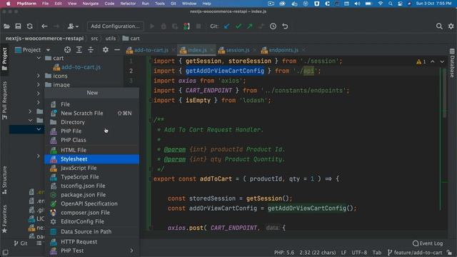Click the warning indicator in editor
The height and width of the screenshot is (257, 457).
click(421, 61)
